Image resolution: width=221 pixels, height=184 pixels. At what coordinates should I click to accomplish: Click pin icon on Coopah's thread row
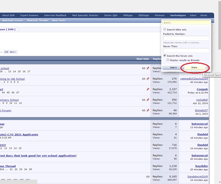tap(148, 89)
